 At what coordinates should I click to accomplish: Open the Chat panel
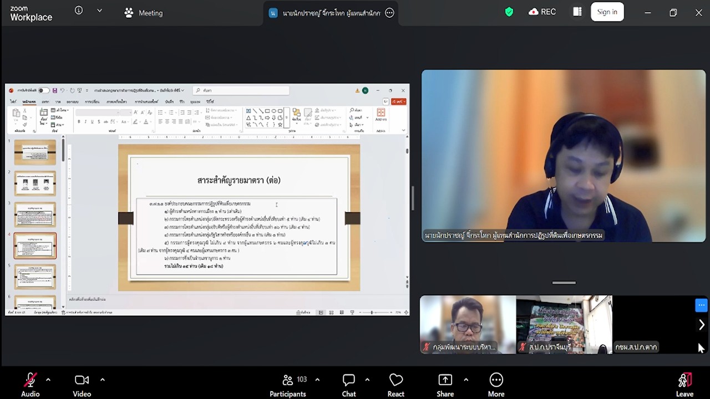click(x=348, y=380)
